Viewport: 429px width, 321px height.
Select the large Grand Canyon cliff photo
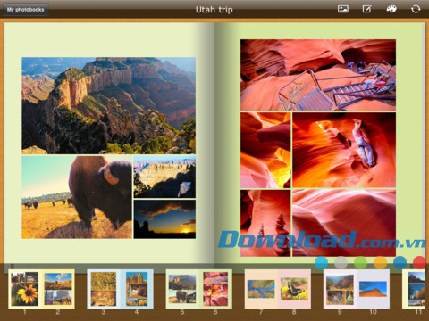pos(109,105)
